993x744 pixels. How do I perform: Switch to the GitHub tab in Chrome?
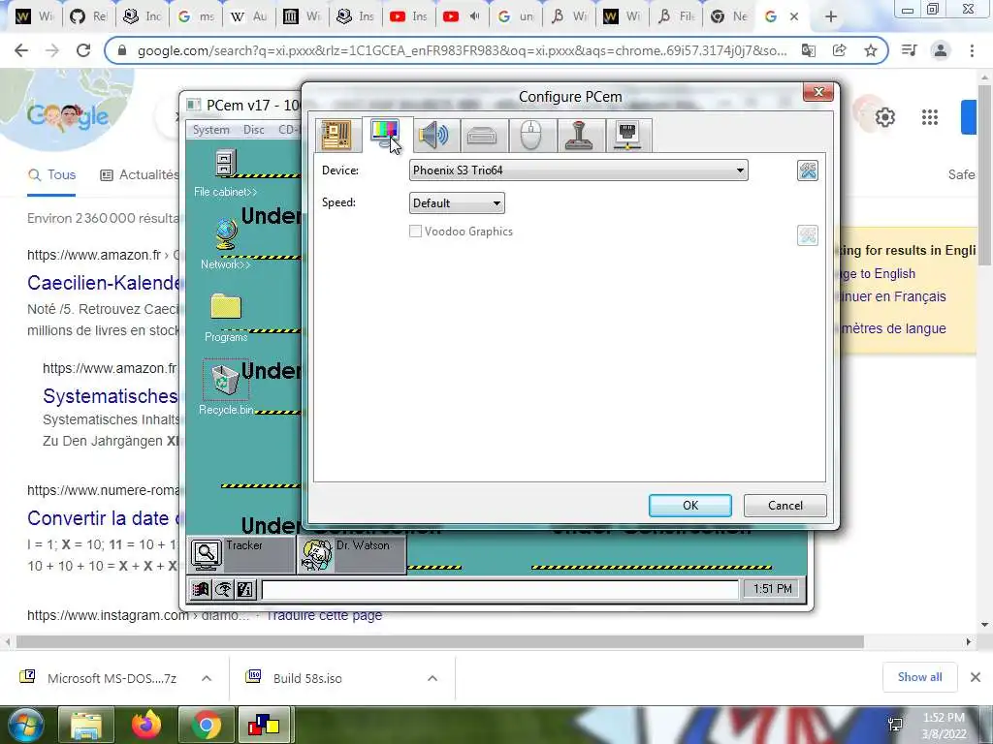click(x=88, y=16)
